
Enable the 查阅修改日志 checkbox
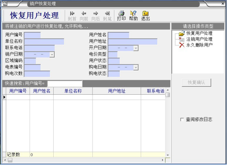[x=182, y=120]
